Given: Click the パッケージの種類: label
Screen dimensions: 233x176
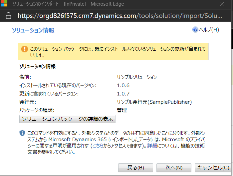Looking at the screenshot, I should click(37, 110).
